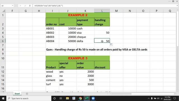Select the payment type cell 'visa'
The image size is (179, 101).
[x=85, y=33]
